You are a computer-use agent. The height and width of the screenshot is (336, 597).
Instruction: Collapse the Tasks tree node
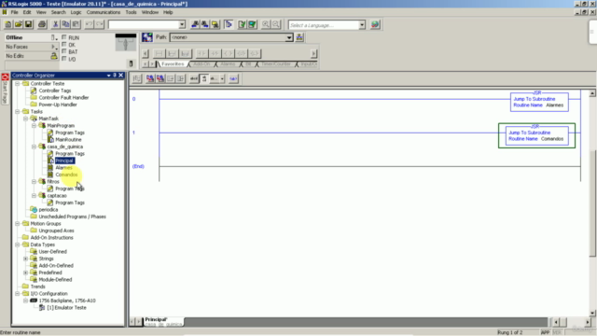(x=18, y=112)
